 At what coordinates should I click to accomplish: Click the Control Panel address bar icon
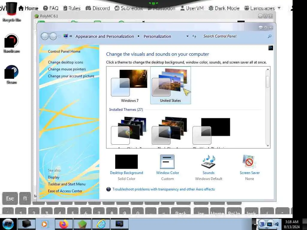tap(66, 36)
